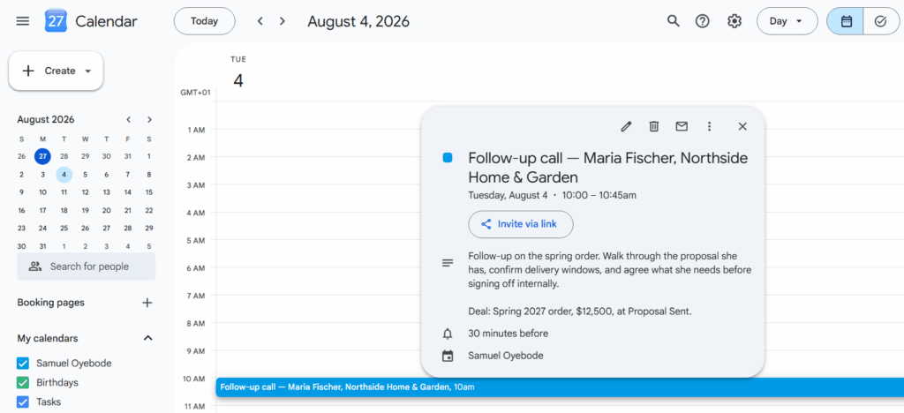
Task: Select August 15 in mini calendar
Action: point(148,192)
